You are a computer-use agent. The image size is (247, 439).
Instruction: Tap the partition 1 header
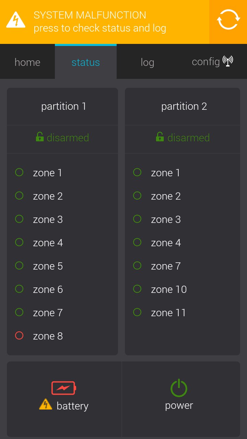click(x=63, y=106)
